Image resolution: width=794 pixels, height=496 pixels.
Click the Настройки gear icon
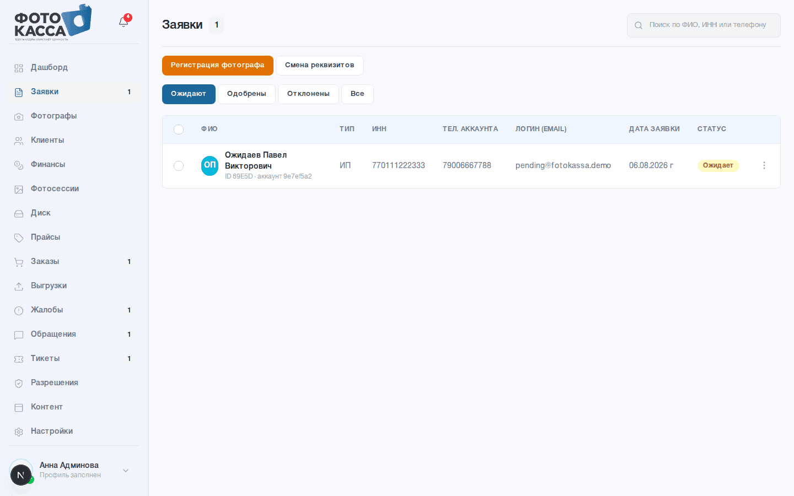tap(19, 432)
